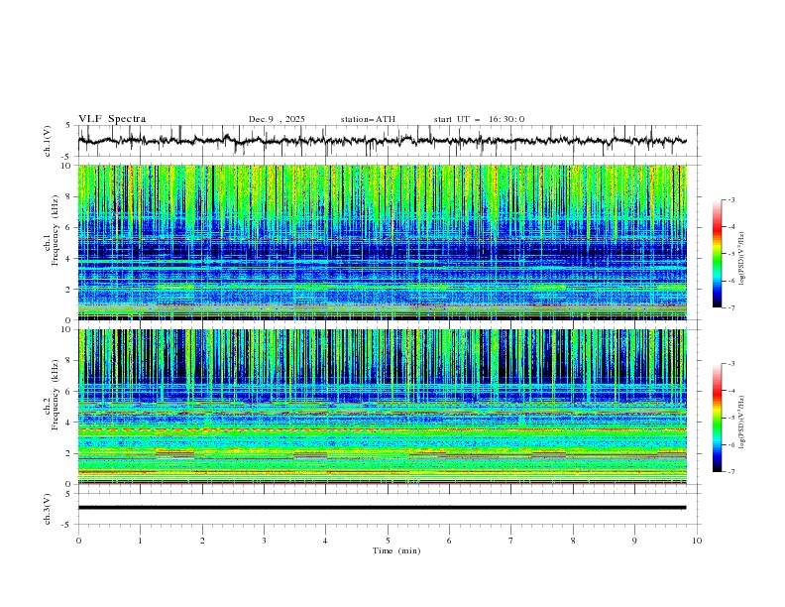The image size is (785, 607).
Task: Click the 0 minute tick on time axis
Action: (78, 541)
